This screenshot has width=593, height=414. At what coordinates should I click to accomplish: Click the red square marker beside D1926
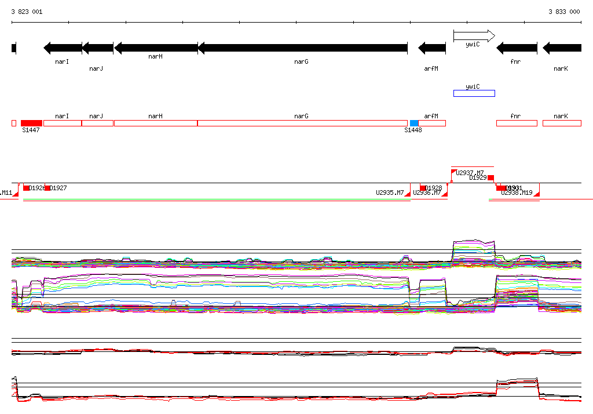(26, 188)
